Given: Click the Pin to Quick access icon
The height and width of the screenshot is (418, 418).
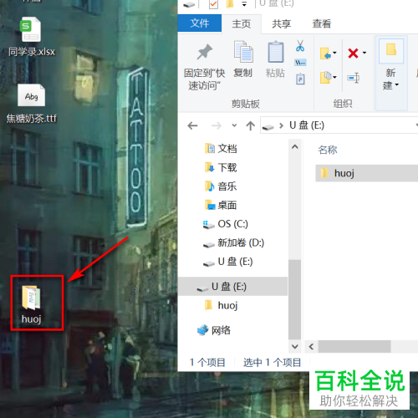Looking at the screenshot, I should 204,52.
